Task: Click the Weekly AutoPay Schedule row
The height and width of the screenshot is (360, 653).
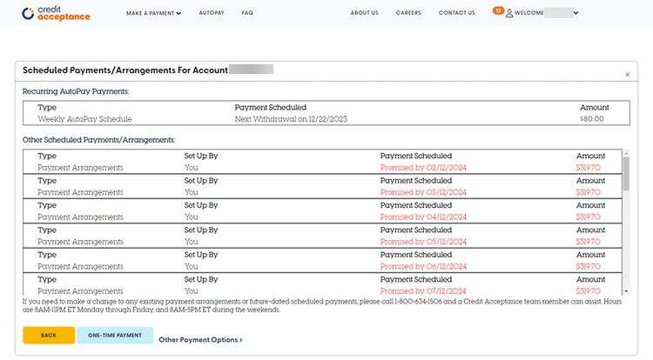Action: click(x=84, y=118)
